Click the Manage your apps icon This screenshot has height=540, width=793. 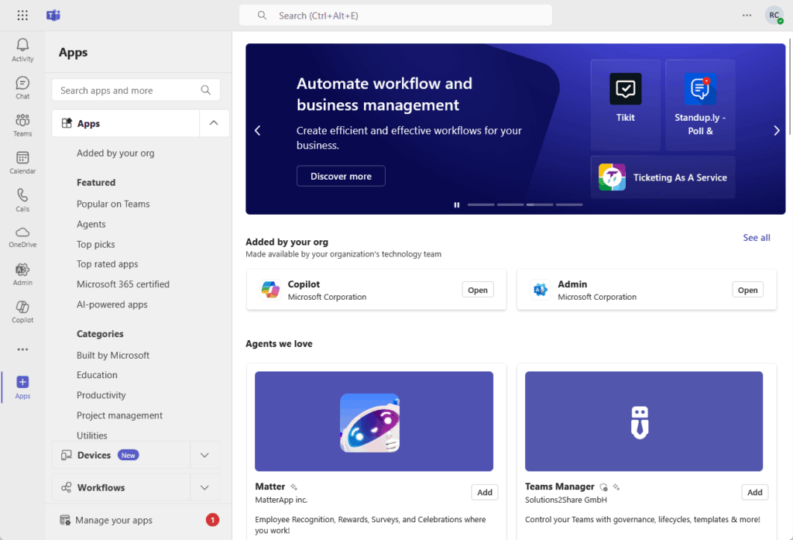tap(65, 520)
